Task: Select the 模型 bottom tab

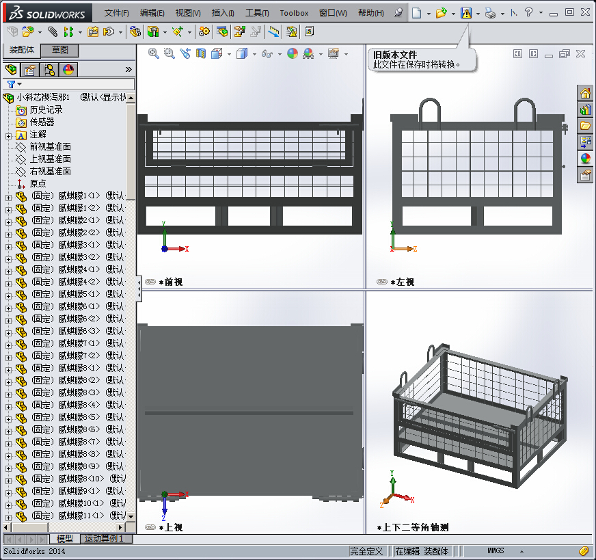Action: [65, 539]
